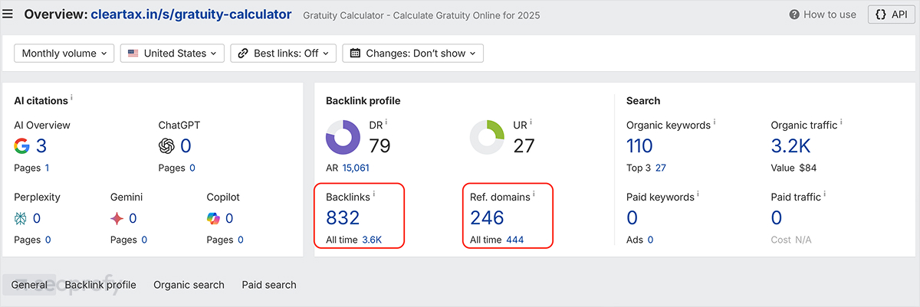Click the Organic traffic value 3.2K
The image size is (920, 307).
(790, 145)
